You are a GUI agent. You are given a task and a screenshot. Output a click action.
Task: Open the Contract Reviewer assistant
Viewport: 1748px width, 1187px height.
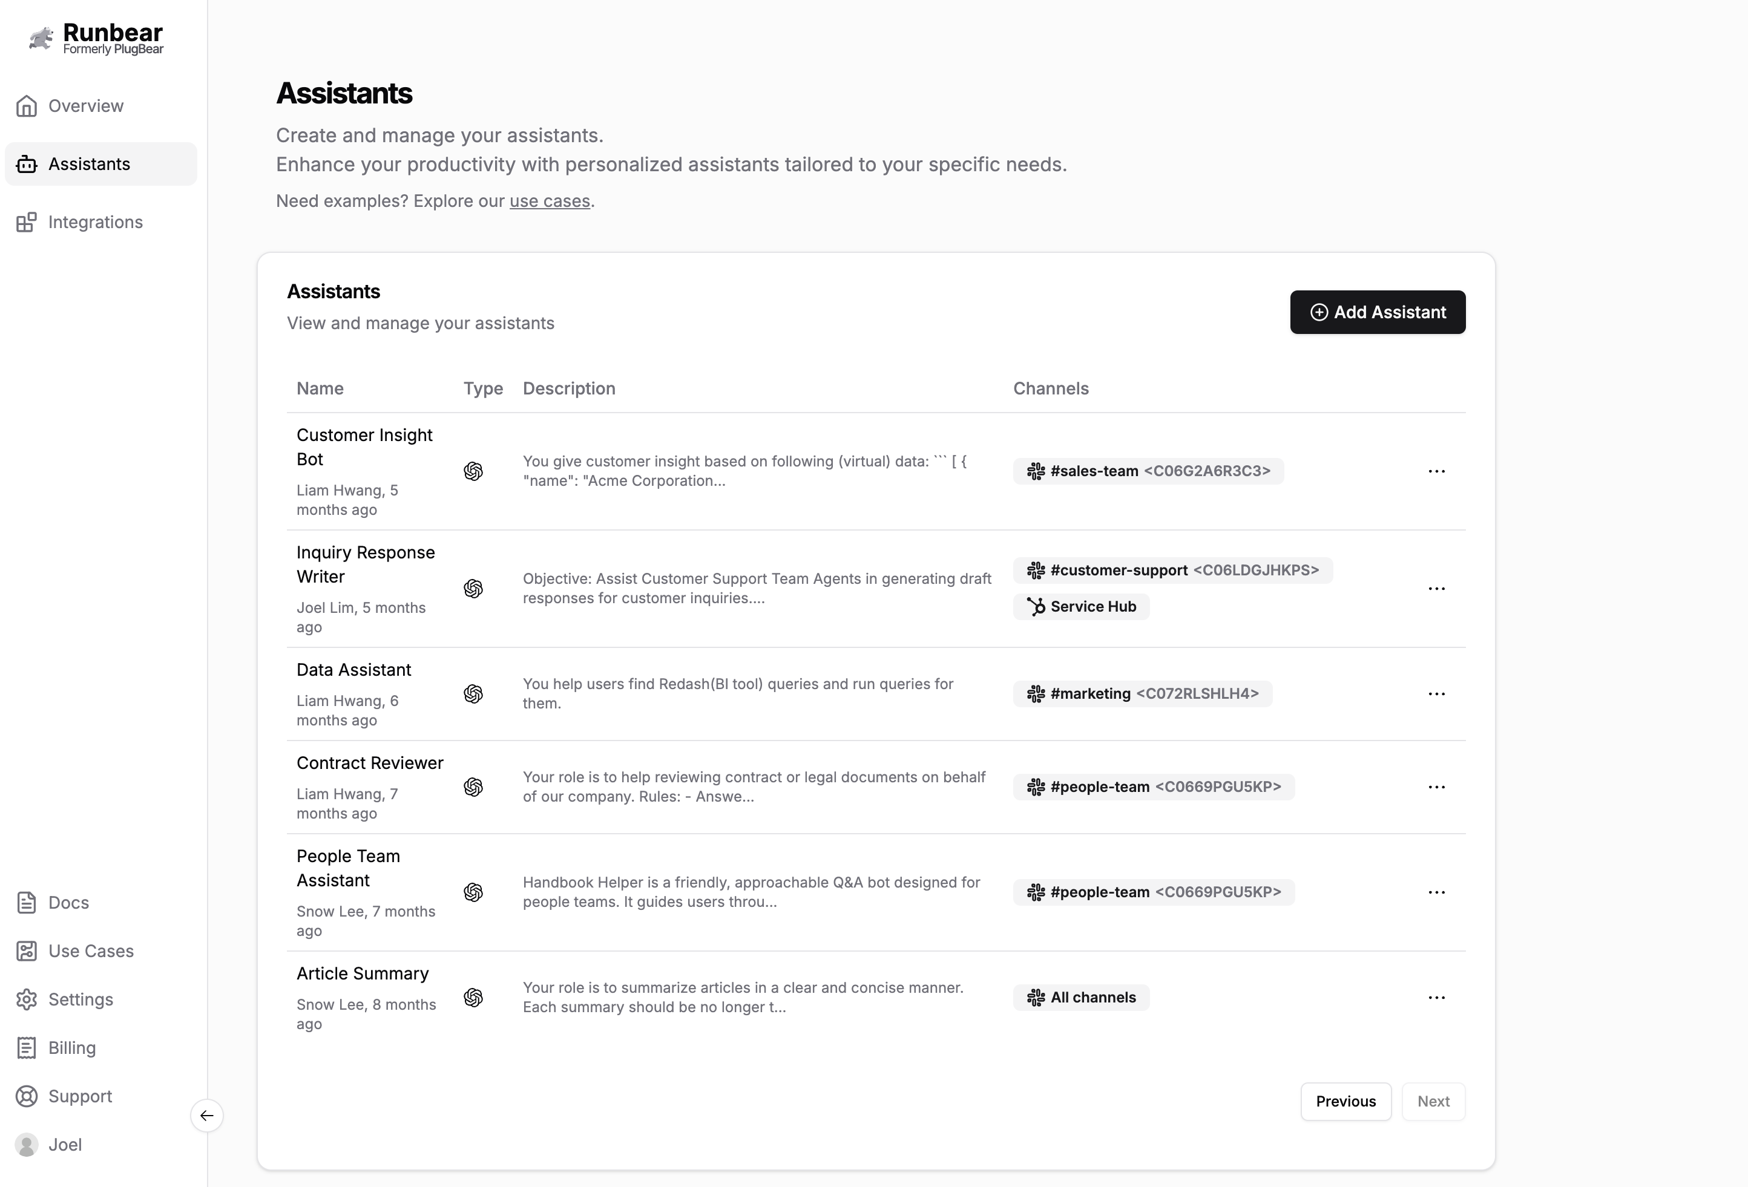[369, 763]
